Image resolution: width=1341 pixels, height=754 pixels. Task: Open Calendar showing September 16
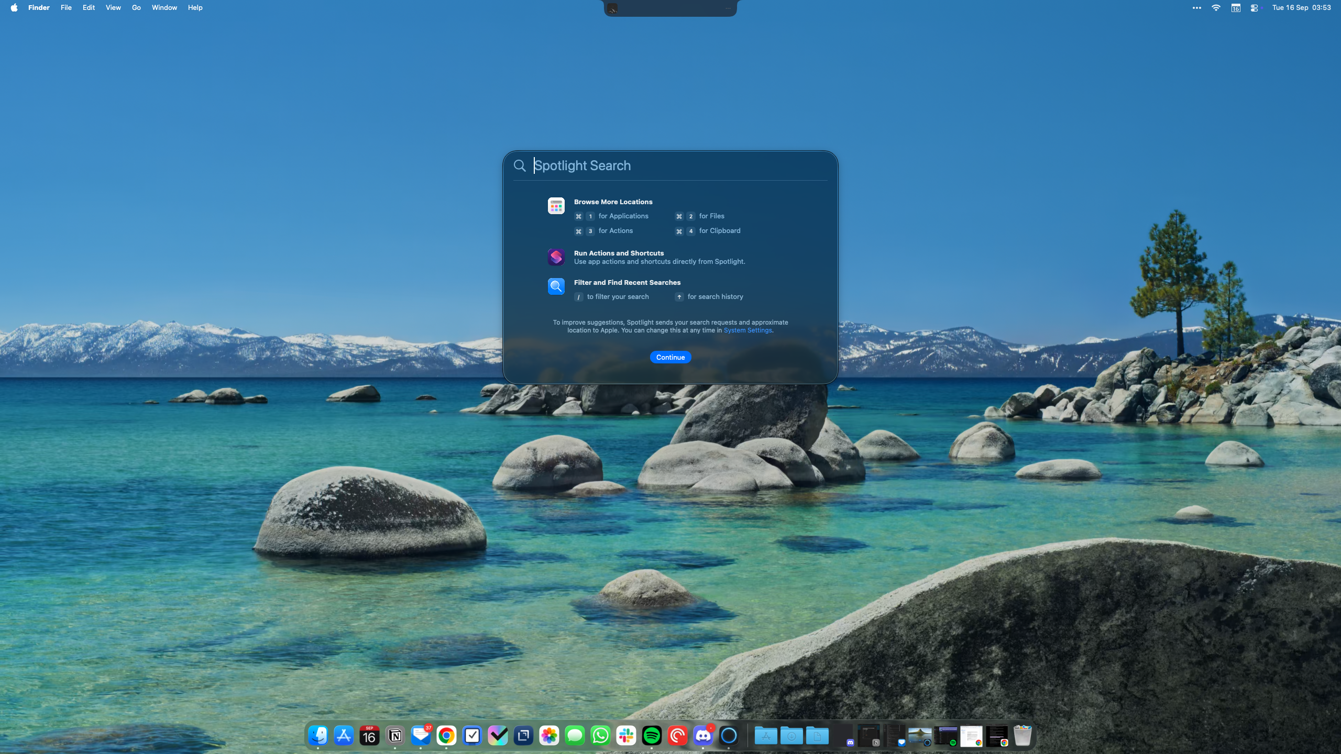[369, 736]
